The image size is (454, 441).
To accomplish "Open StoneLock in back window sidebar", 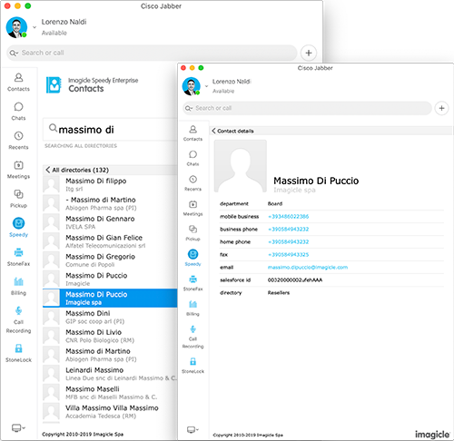I will pyautogui.click(x=18, y=353).
